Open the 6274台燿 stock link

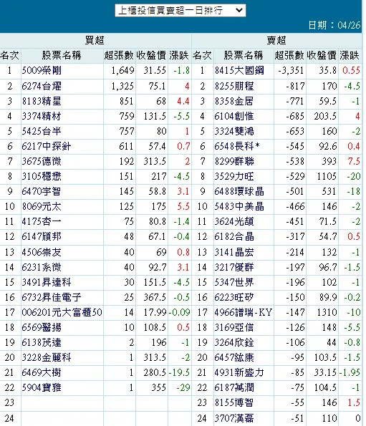[42, 86]
